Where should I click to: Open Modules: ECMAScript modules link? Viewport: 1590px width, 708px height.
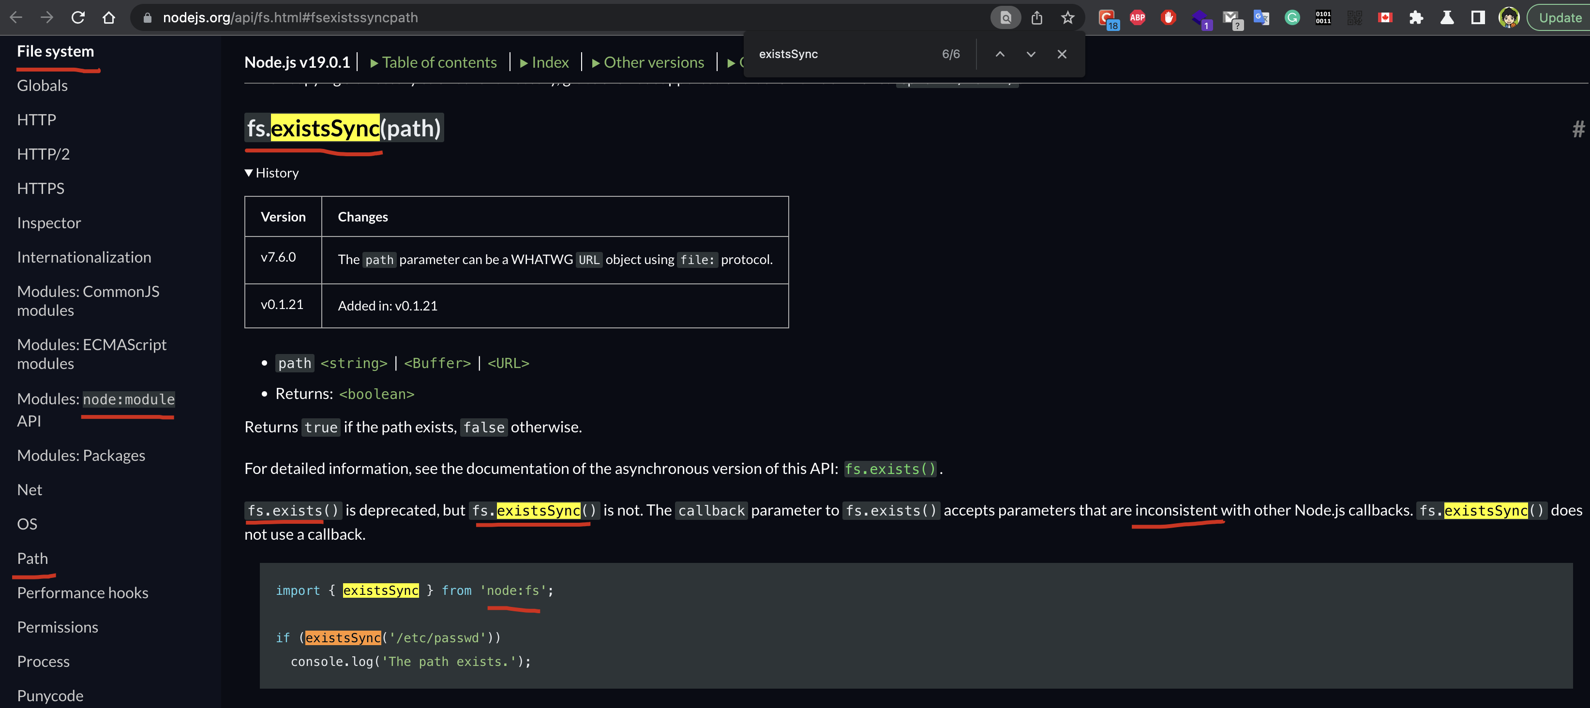click(92, 354)
